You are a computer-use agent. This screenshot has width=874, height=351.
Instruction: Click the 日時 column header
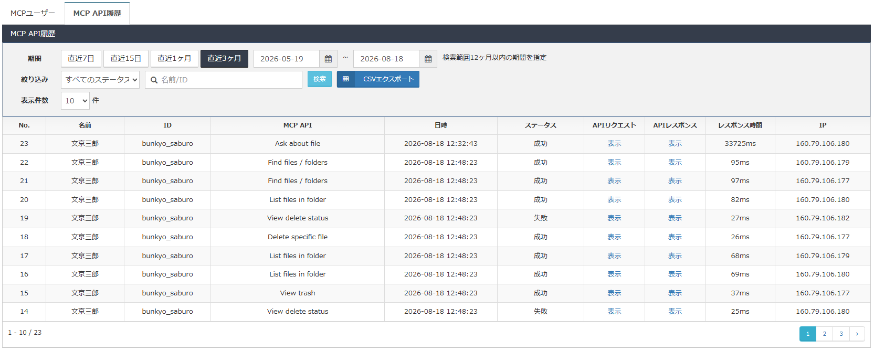click(x=441, y=125)
